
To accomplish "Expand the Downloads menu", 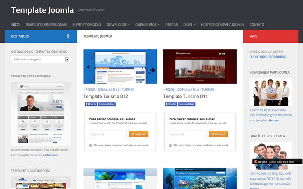I will point(118,25).
